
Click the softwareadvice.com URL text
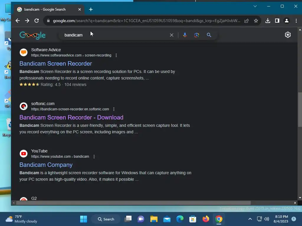tap(71, 55)
